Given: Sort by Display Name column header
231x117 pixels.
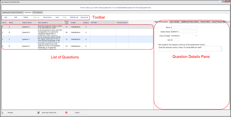Looking at the screenshot, I should tap(29, 22).
